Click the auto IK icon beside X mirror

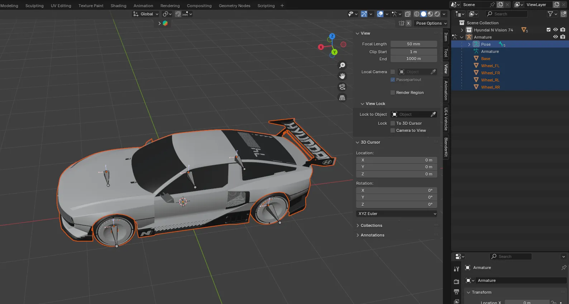(402, 23)
